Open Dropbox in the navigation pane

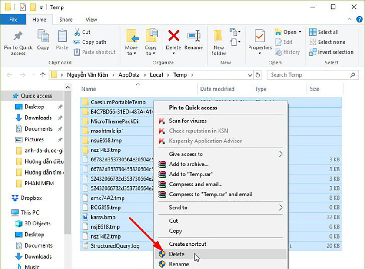pyautogui.click(x=31, y=198)
